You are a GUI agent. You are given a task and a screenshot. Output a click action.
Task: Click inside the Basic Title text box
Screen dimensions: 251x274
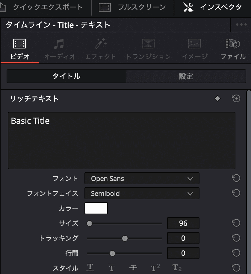[121, 141]
